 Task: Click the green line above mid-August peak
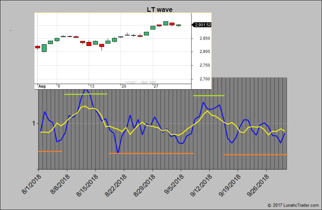(86, 94)
